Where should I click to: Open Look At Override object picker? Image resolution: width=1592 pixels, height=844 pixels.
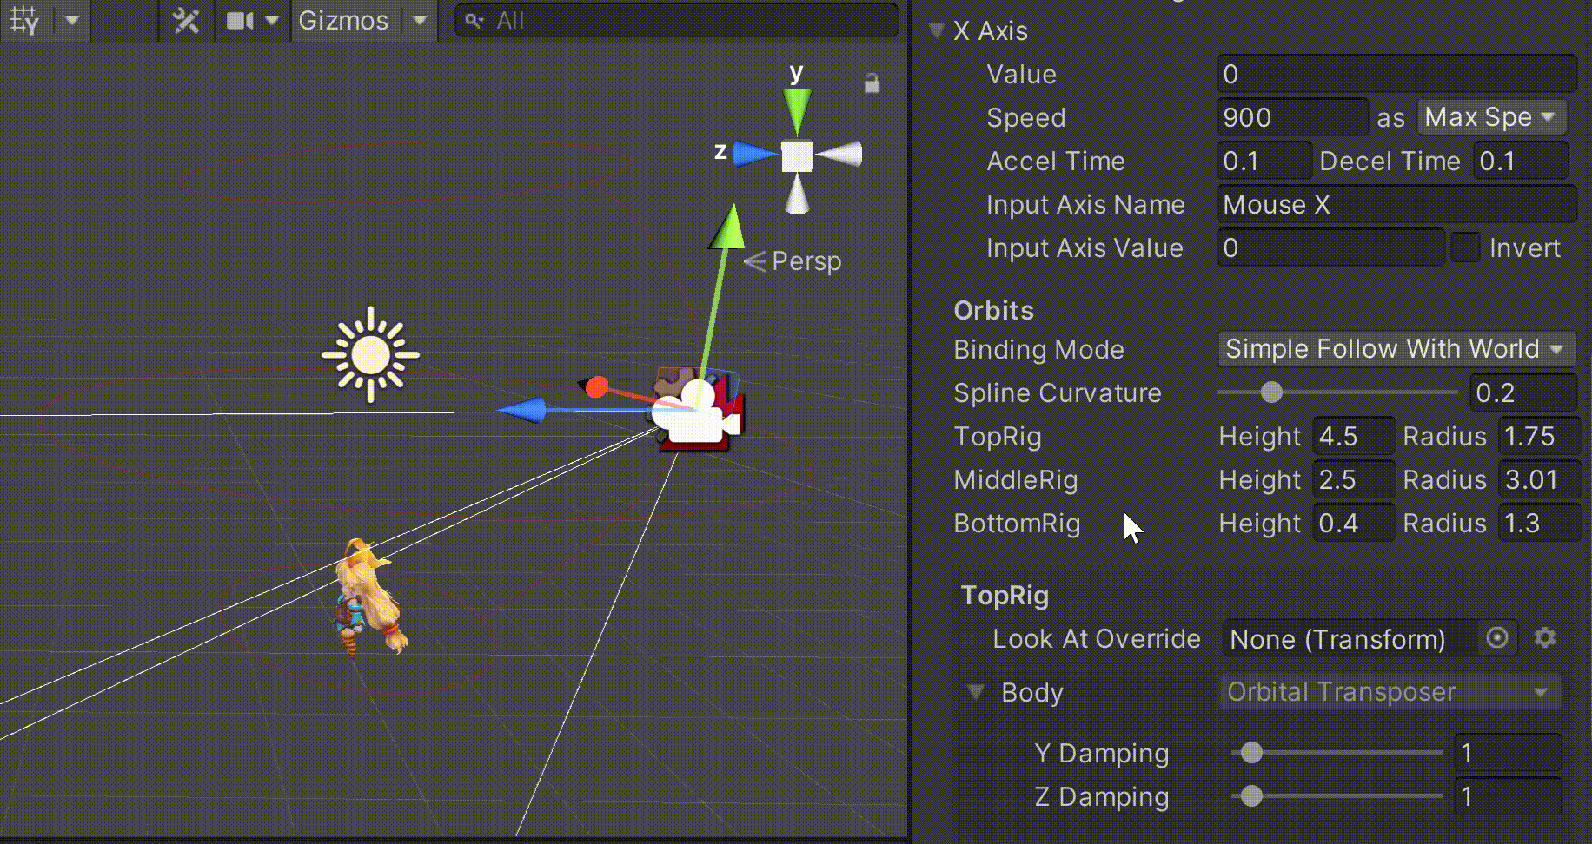(1496, 638)
